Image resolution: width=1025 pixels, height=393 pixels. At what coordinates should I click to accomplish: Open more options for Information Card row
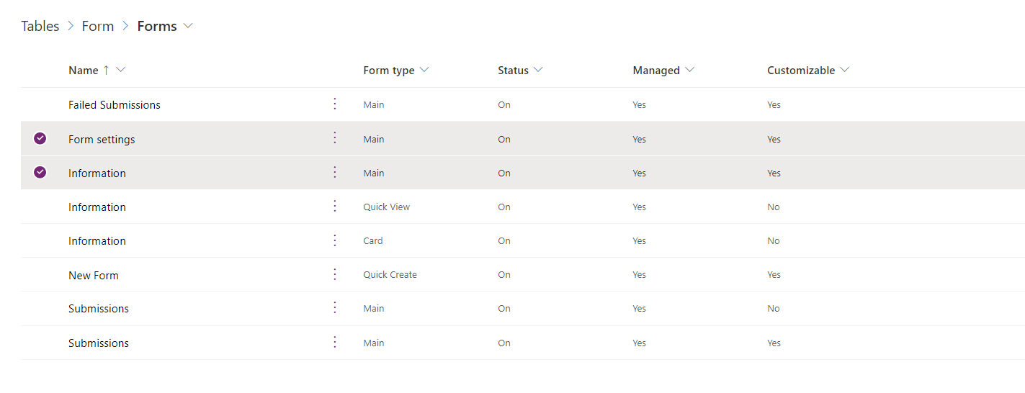point(334,240)
